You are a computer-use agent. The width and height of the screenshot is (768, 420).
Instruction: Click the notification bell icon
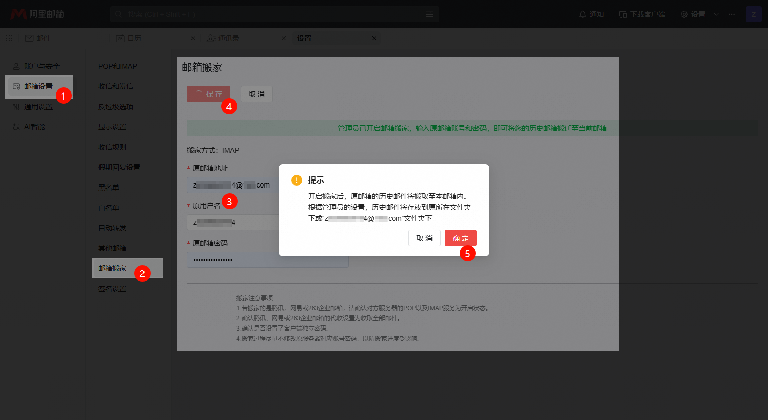[583, 14]
